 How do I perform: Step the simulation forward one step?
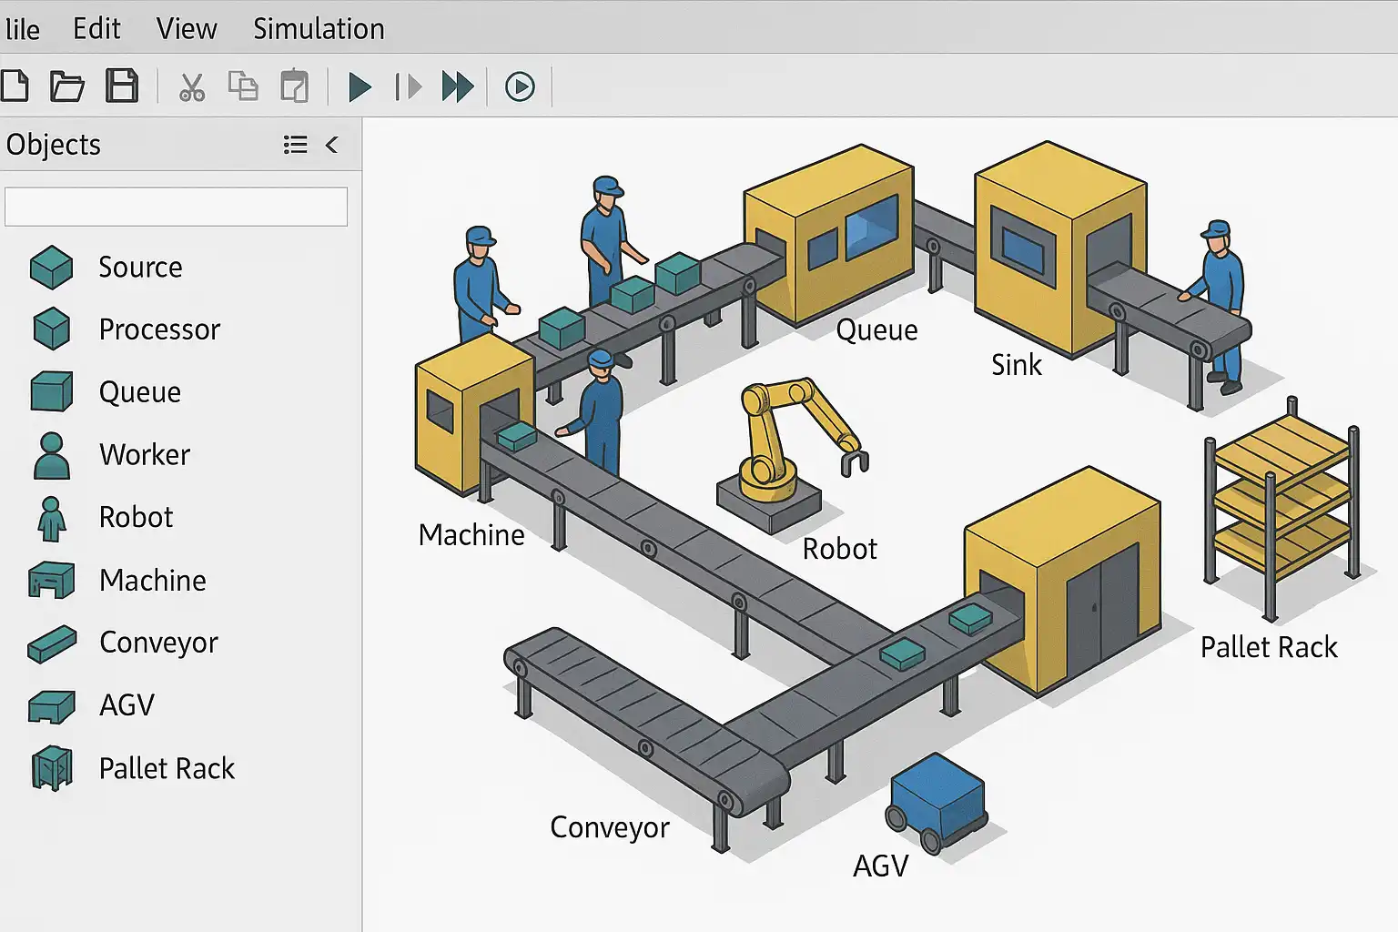coord(409,87)
